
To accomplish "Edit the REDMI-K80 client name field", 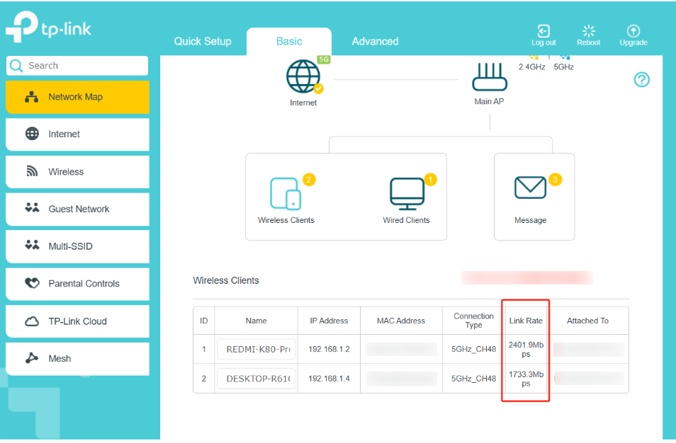I will (x=256, y=349).
